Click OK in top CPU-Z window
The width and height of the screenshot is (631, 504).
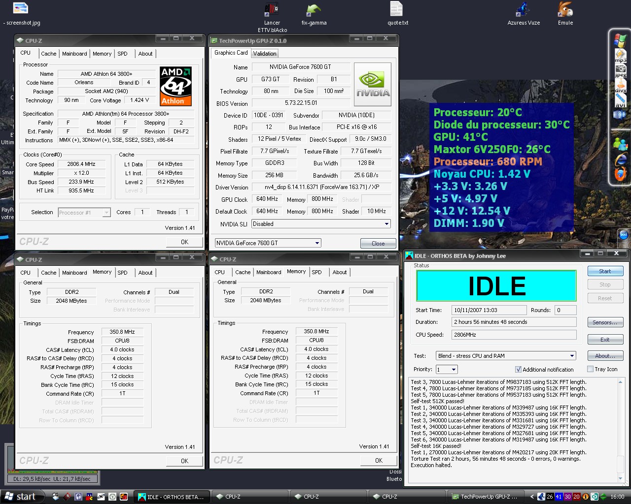[184, 242]
